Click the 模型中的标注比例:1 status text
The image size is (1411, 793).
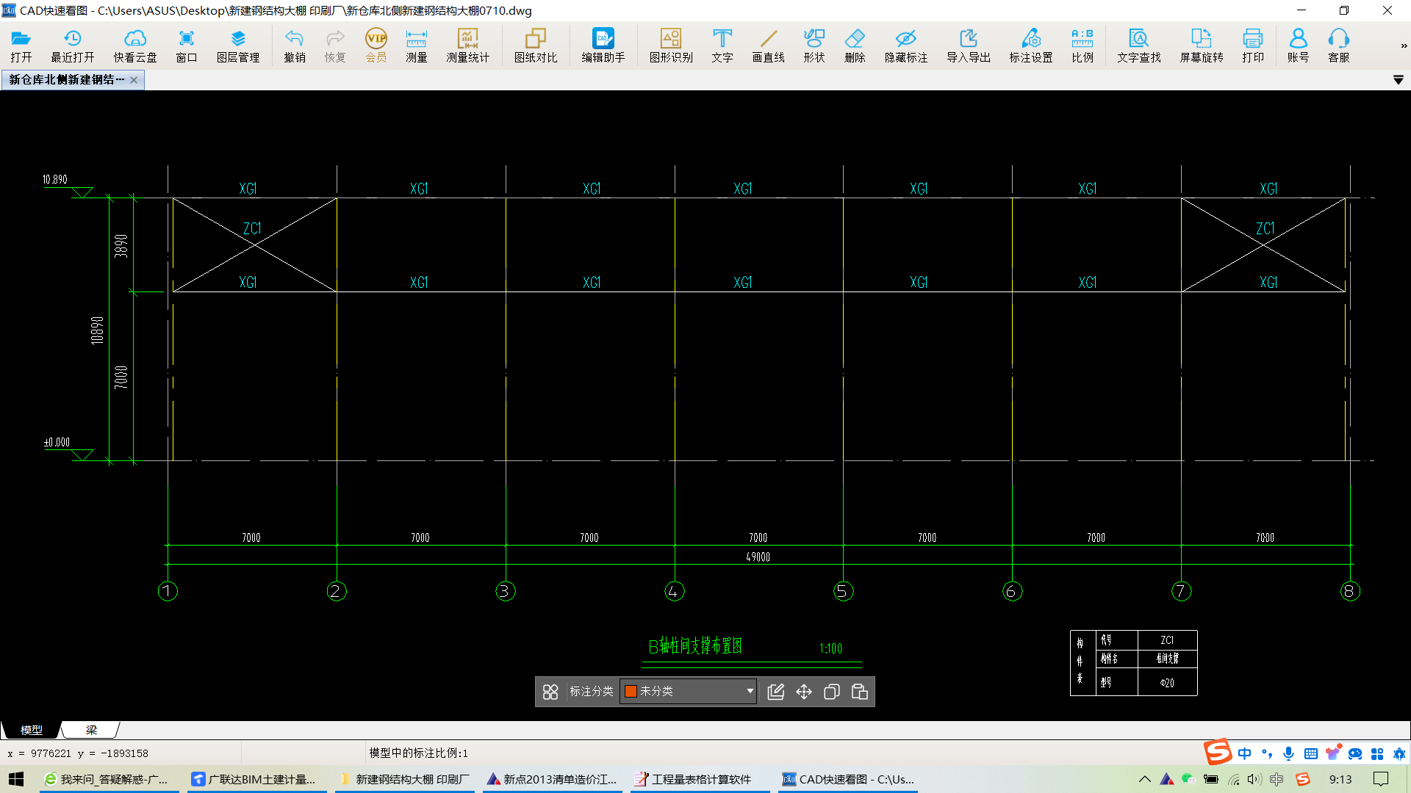pyautogui.click(x=418, y=753)
